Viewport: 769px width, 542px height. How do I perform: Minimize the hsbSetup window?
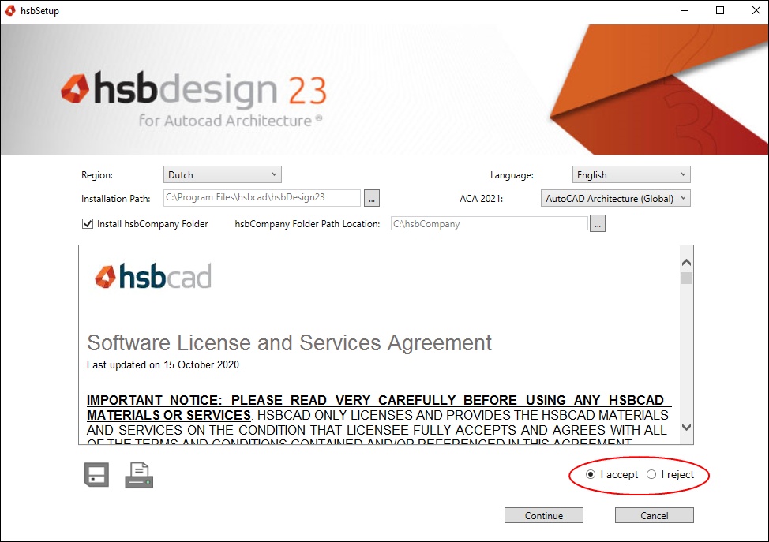point(685,10)
